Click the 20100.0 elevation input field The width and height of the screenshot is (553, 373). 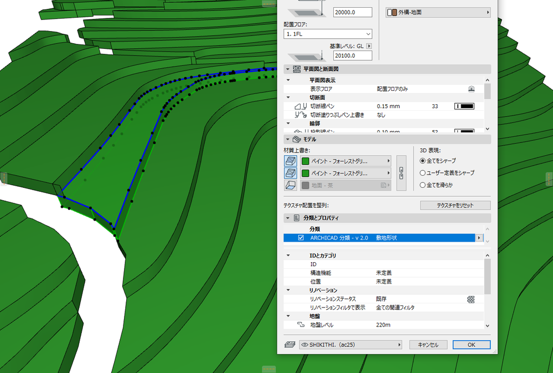pyautogui.click(x=353, y=55)
